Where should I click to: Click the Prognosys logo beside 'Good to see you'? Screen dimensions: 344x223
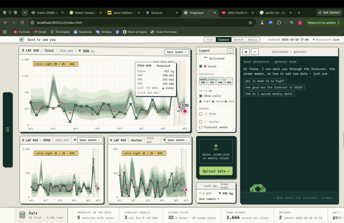(21, 40)
